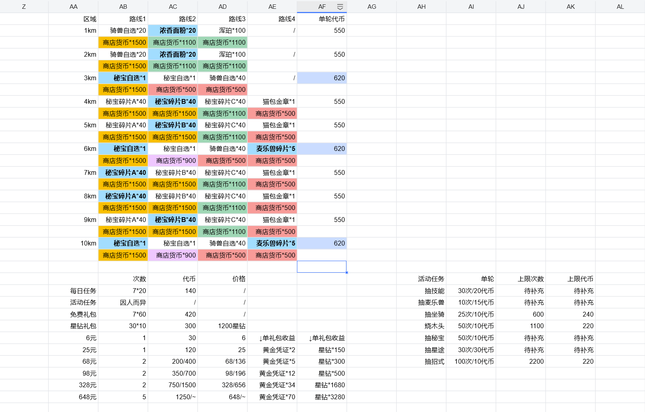645x412 pixels.
Task: Click the '路线4' header cell
Action: tap(272, 19)
